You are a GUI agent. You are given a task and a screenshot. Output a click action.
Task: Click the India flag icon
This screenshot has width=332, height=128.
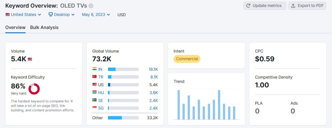tap(94, 69)
